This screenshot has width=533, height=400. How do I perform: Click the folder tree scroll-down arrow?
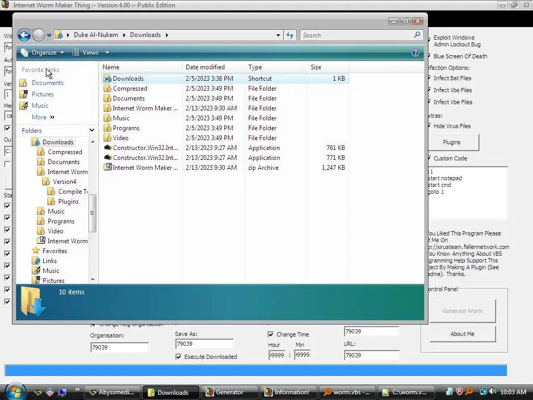point(93,280)
